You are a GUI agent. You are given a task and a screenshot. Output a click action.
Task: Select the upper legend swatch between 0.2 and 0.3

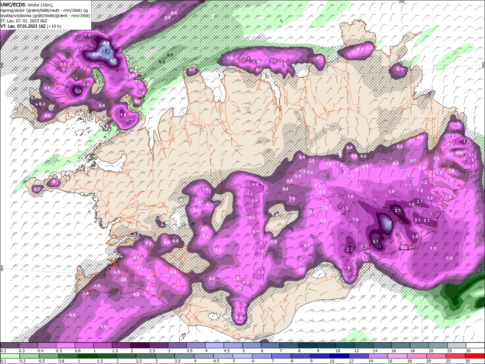[x=9, y=345]
